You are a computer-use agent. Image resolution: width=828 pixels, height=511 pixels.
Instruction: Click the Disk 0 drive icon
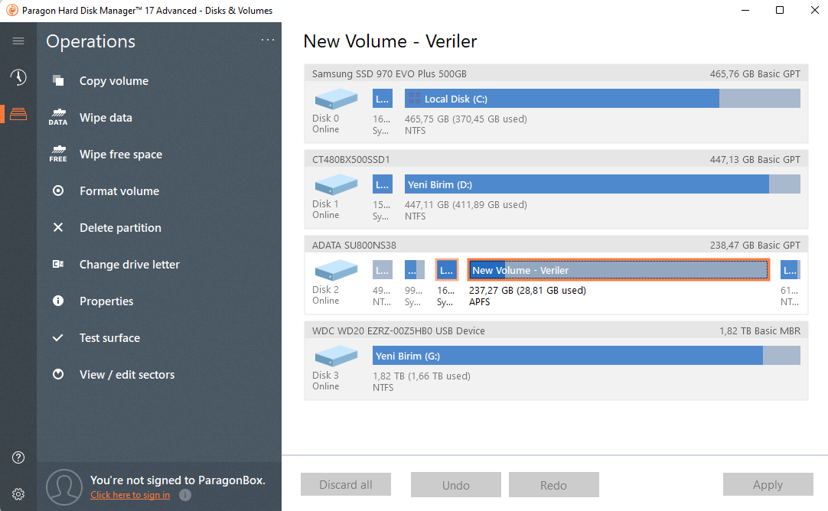(336, 99)
